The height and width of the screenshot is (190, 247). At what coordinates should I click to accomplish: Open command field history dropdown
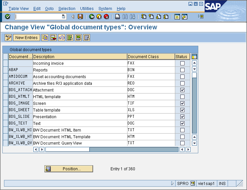63,17
